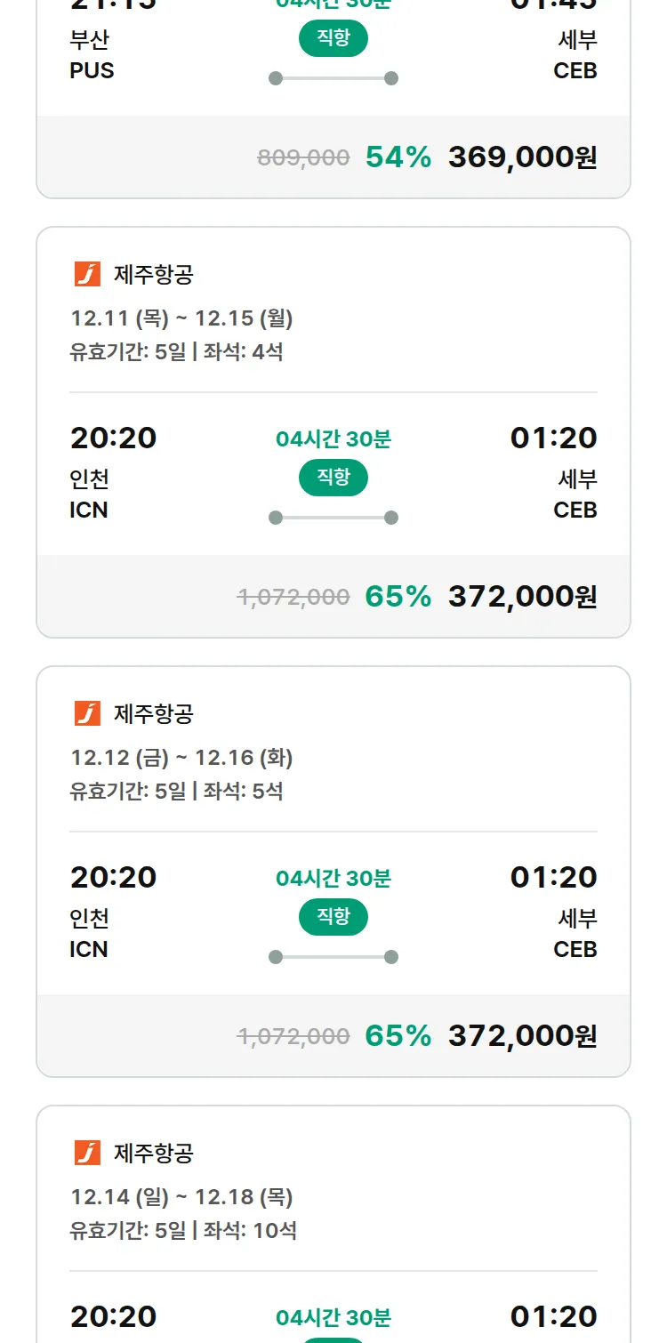Tap the 직항 badge on the 12.12 flight
Viewport: 667px width, 1343px height.
(x=333, y=917)
